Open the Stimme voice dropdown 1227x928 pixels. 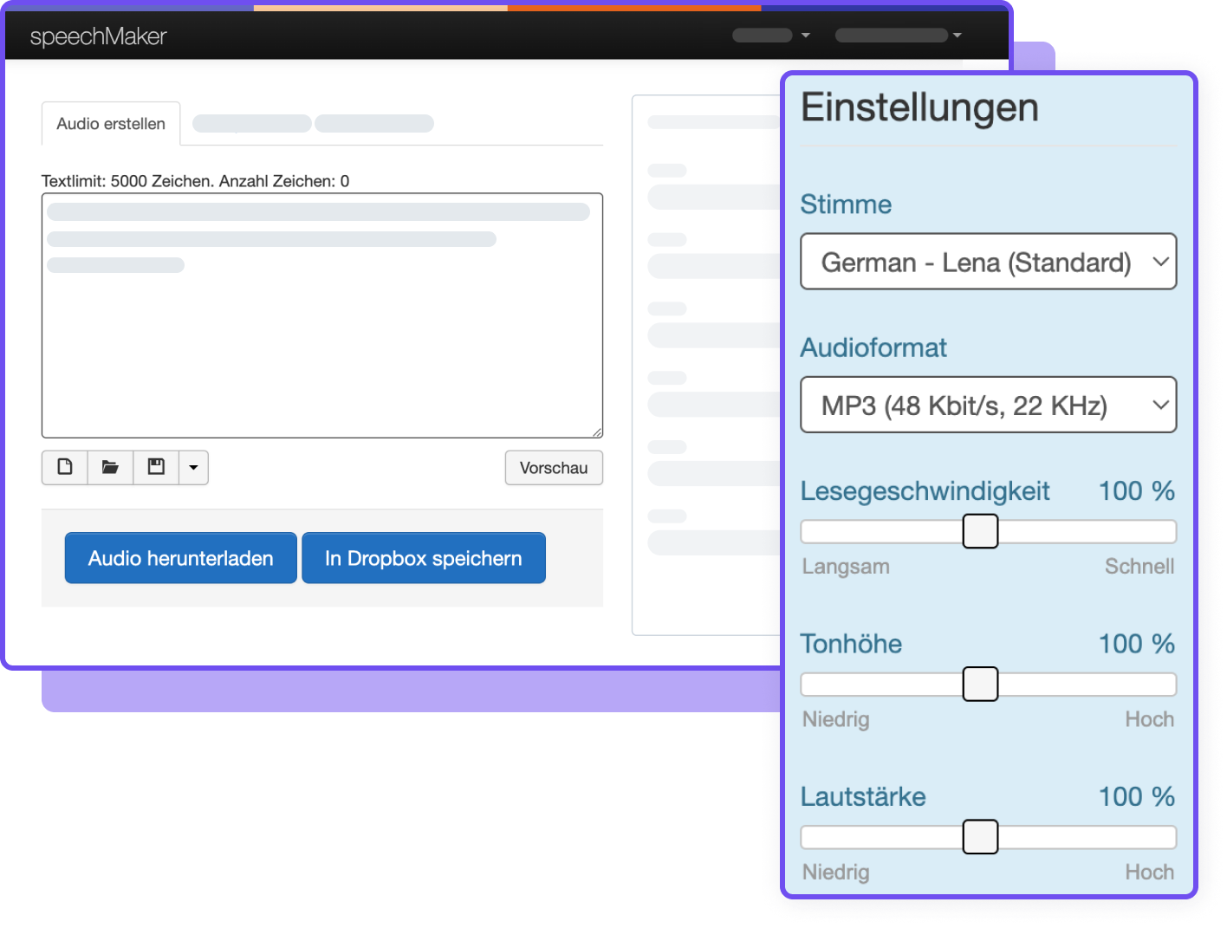(988, 262)
